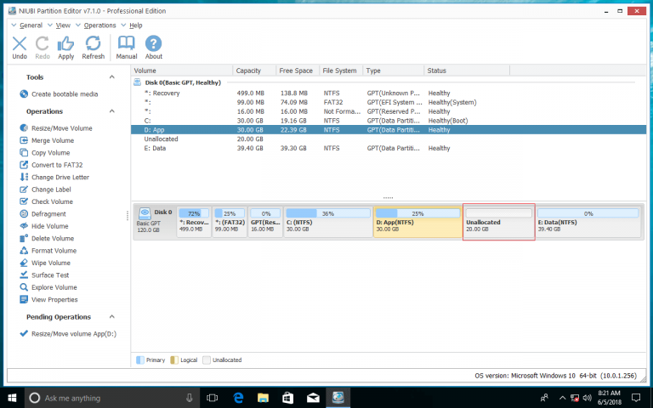653x408 pixels.
Task: Sort by the Capacity column header
Action: tap(254, 71)
